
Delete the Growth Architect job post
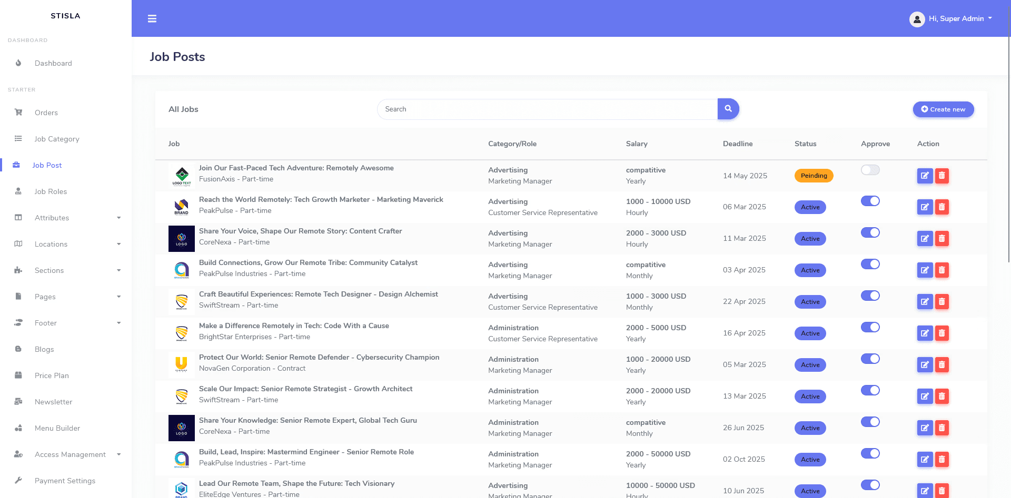click(942, 397)
